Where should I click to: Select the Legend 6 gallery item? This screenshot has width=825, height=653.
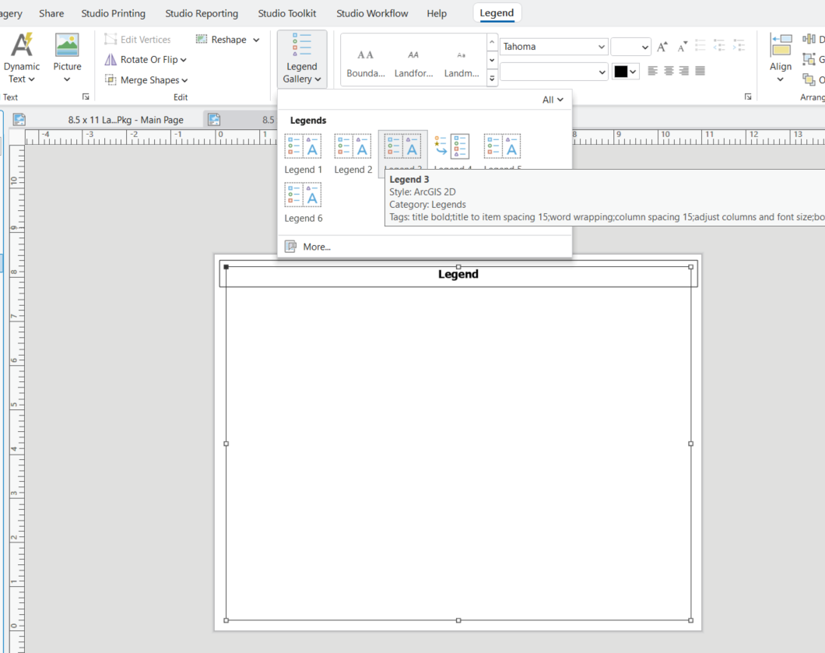(x=303, y=195)
